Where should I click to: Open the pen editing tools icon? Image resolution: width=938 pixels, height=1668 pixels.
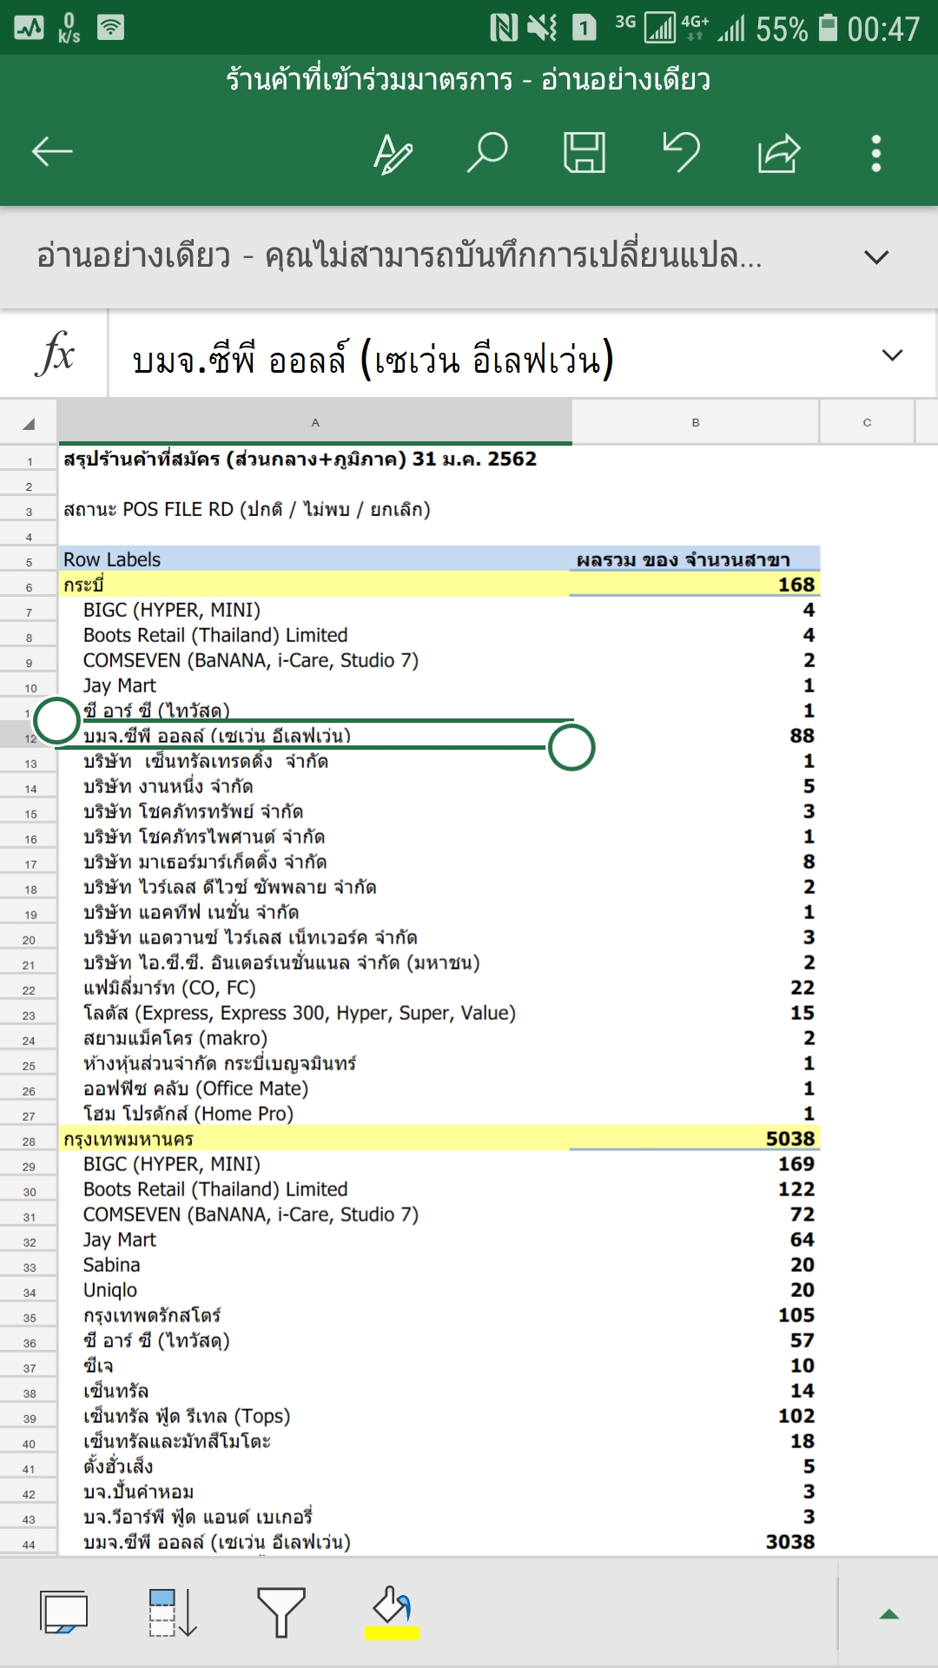click(393, 153)
